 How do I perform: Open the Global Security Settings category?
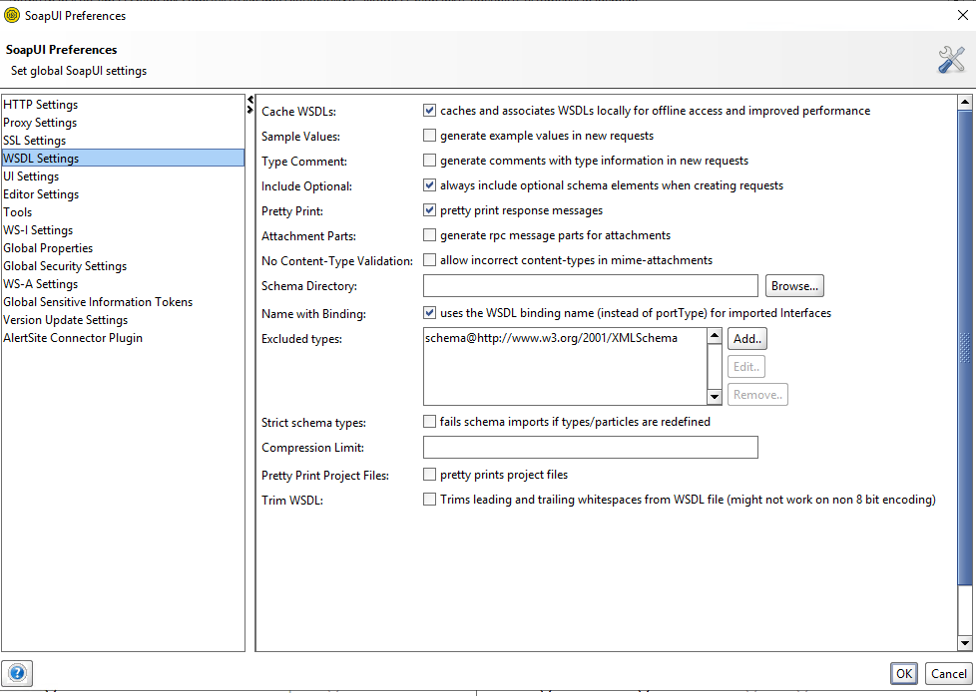pos(65,266)
